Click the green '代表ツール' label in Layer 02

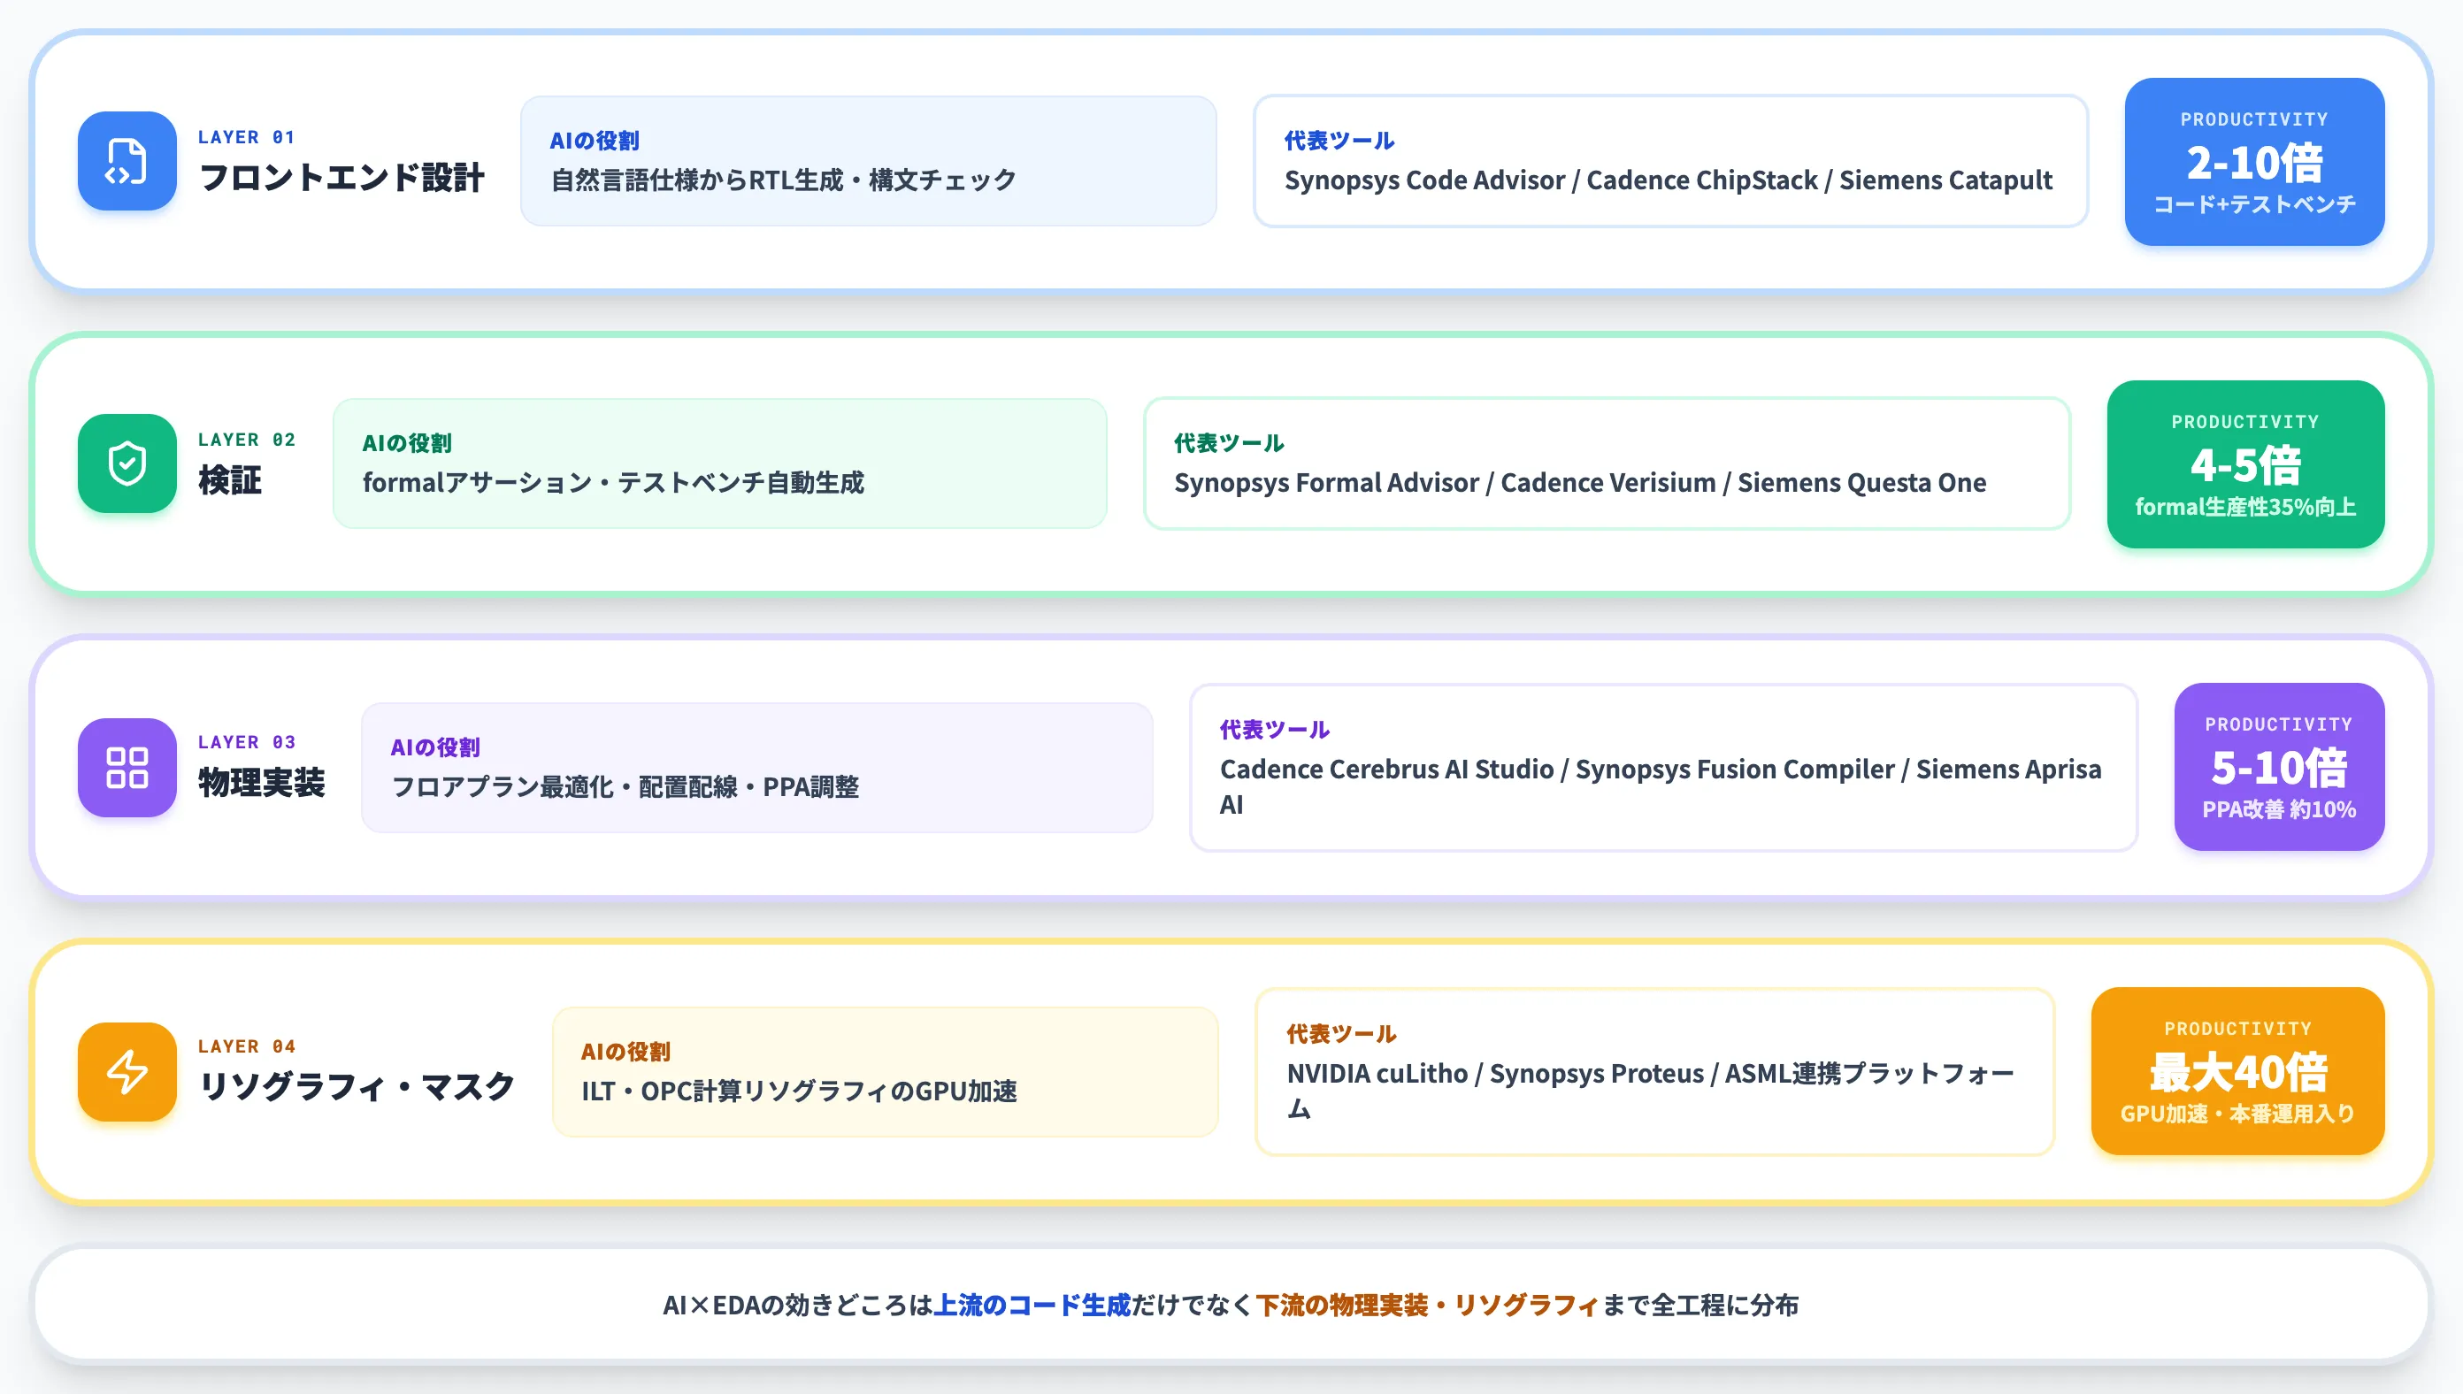point(1229,443)
